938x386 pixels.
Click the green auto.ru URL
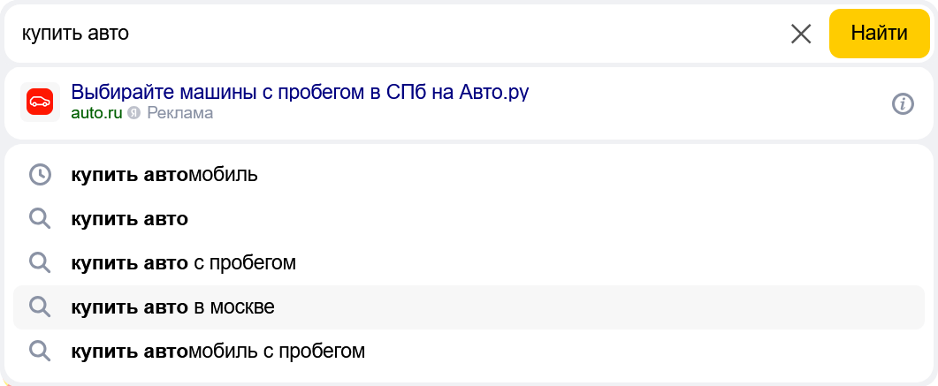pos(96,113)
